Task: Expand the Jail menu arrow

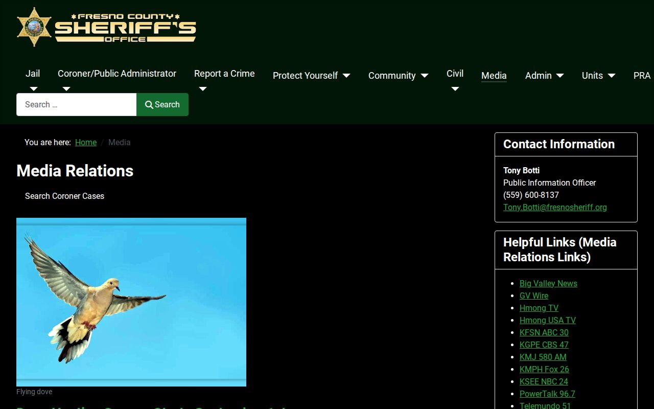Action: coord(33,89)
